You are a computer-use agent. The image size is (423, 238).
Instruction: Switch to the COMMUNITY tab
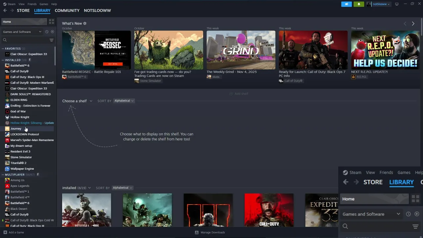67,11
